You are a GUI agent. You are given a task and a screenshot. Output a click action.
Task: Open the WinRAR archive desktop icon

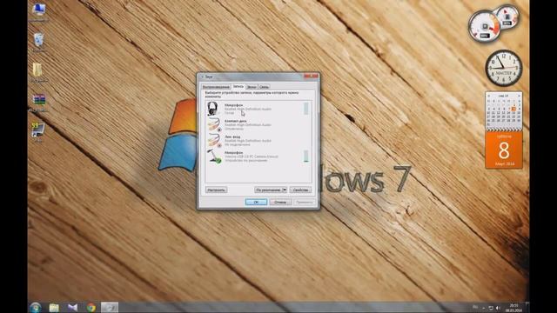click(x=39, y=99)
